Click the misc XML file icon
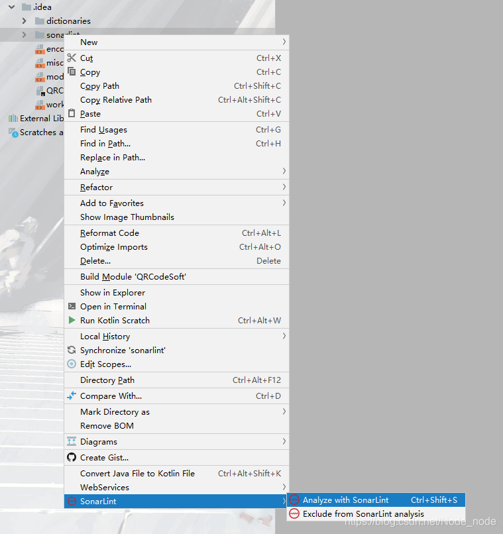This screenshot has height=534, width=503. point(40,63)
